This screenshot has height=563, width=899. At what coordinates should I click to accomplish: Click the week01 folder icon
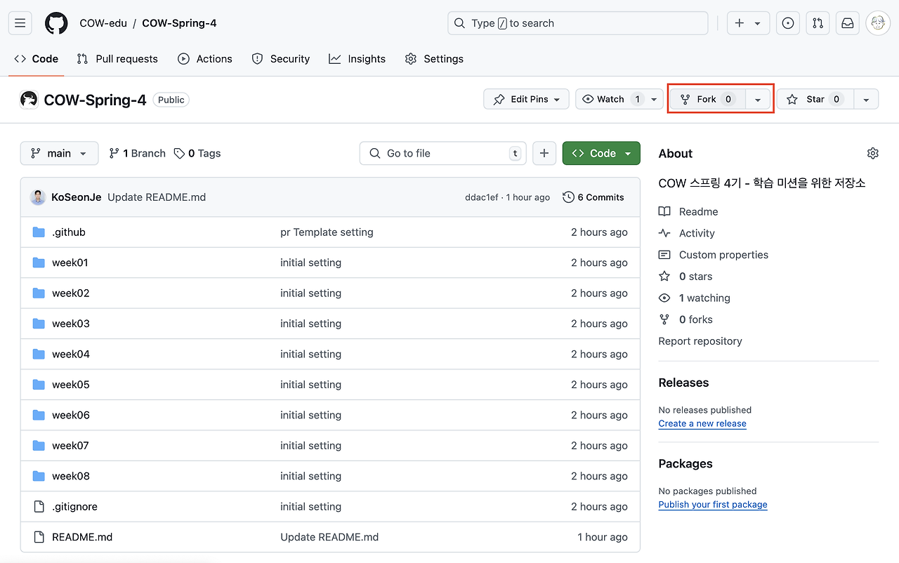click(x=39, y=263)
